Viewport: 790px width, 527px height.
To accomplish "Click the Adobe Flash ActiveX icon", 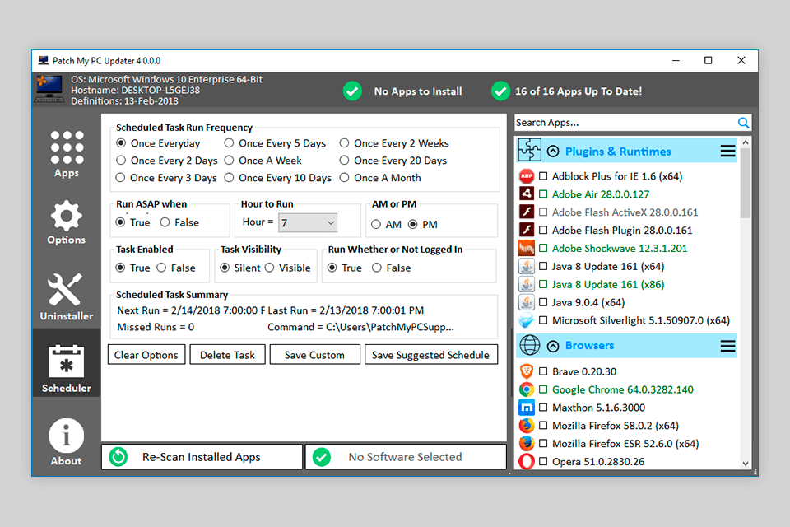I will click(x=527, y=212).
